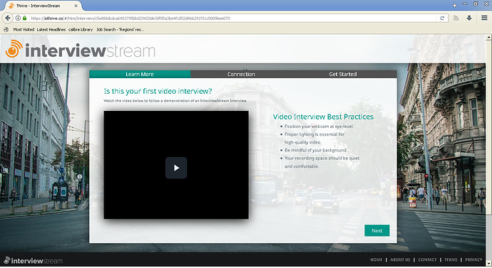The height and width of the screenshot is (268, 492).
Task: Click the black video thumbnail area
Action: [176, 165]
